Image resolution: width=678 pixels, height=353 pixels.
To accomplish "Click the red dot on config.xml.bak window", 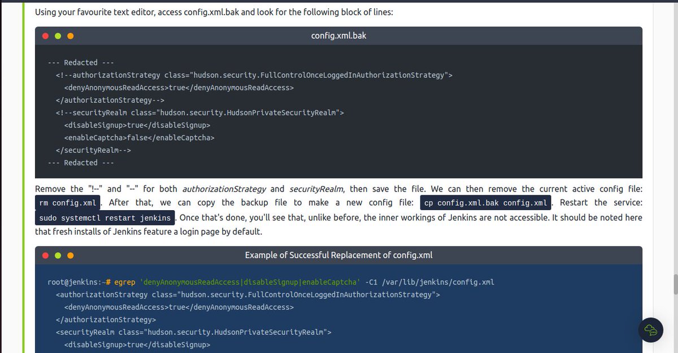I will (x=46, y=36).
